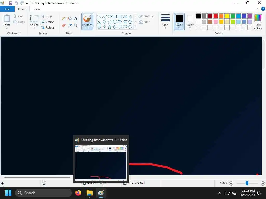Click the muted volume tray icon

234,193
